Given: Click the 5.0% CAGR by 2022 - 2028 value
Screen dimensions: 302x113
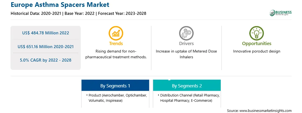Looking at the screenshot, I should [x=45, y=60].
